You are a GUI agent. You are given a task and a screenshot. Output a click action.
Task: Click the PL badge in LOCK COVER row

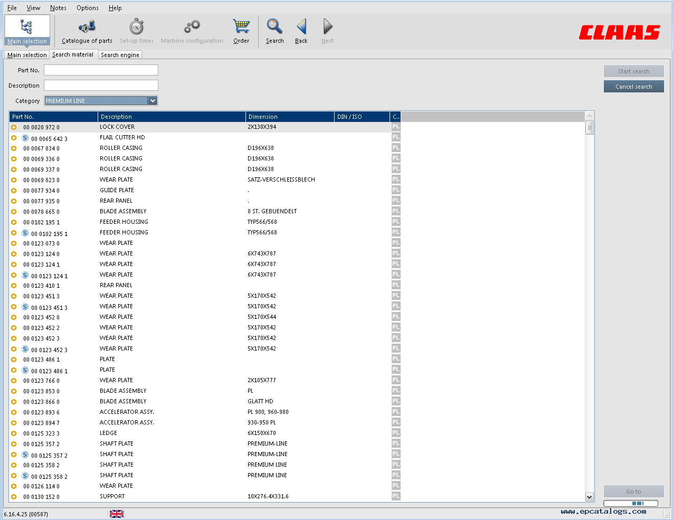click(396, 127)
